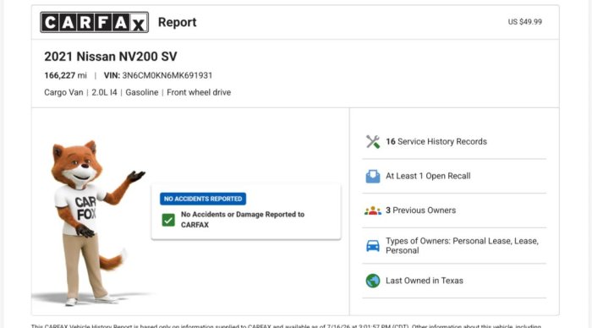Select Last Owned in Texas entry
The image size is (592, 328).
coord(424,281)
